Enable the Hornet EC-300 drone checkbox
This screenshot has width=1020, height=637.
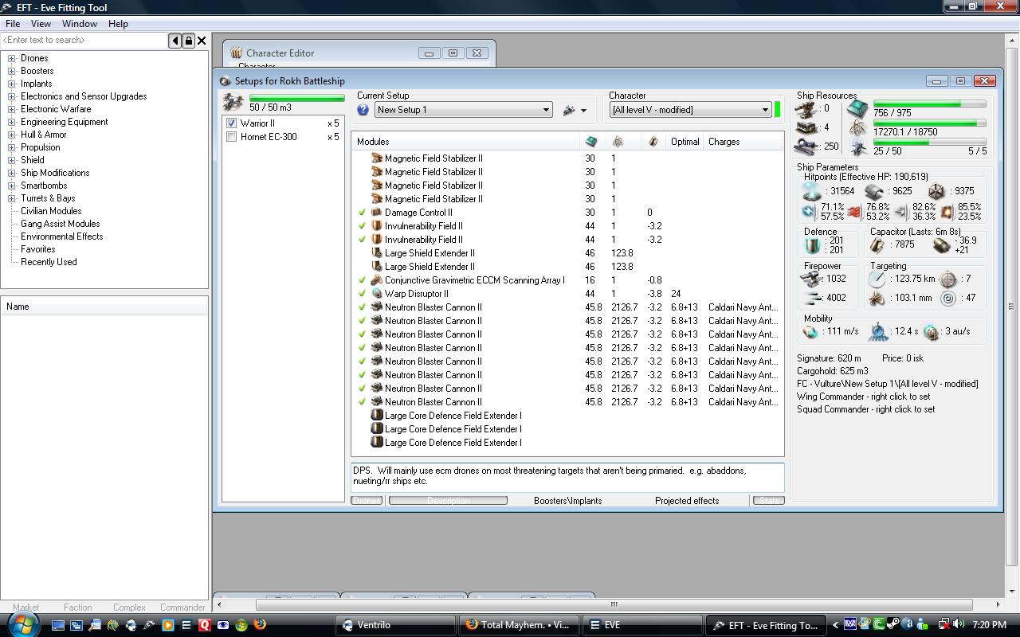pyautogui.click(x=231, y=137)
